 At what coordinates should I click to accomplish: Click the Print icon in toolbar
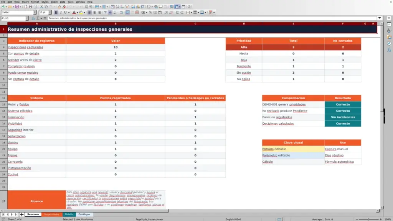pyautogui.click(x=30, y=7)
